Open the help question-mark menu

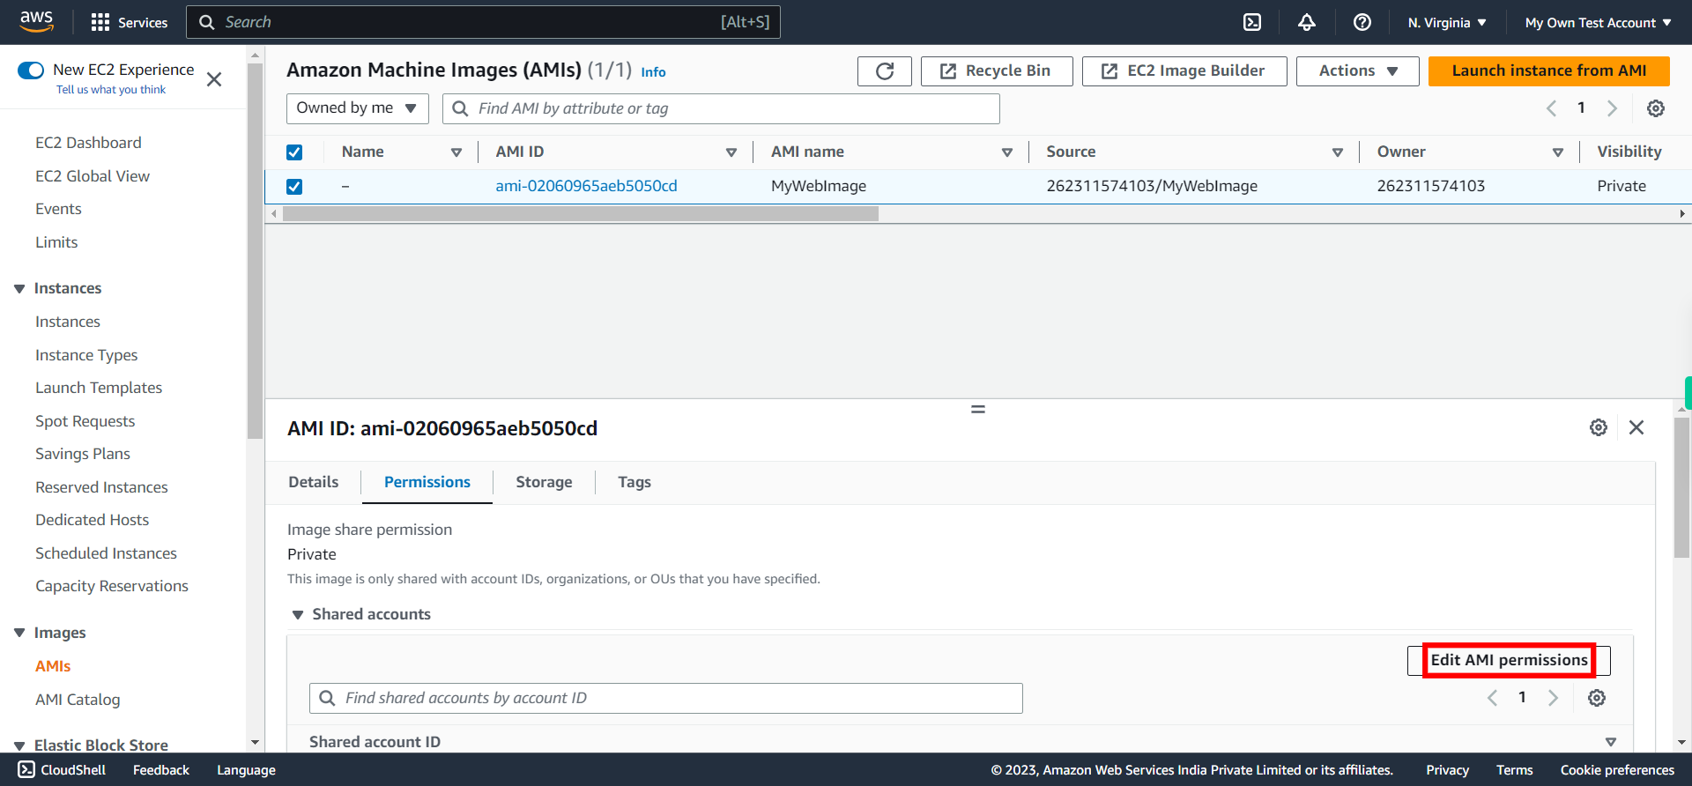1362,22
